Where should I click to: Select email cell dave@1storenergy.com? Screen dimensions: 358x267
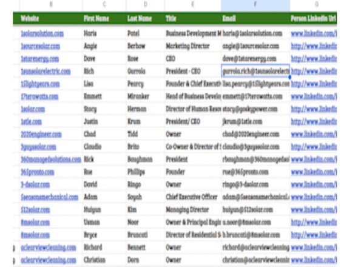pyautogui.click(x=255, y=59)
